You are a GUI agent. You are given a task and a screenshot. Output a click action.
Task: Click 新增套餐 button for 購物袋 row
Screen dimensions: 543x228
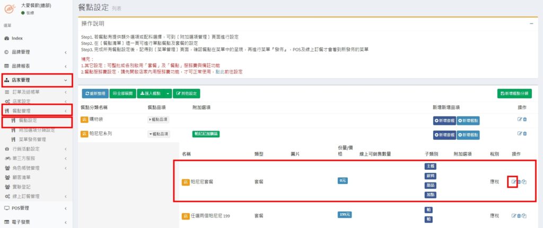point(444,120)
